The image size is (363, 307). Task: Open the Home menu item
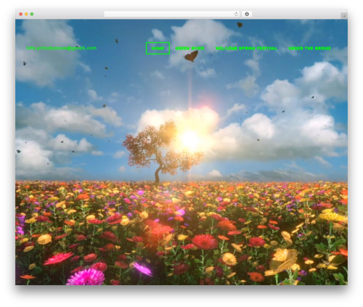[158, 48]
